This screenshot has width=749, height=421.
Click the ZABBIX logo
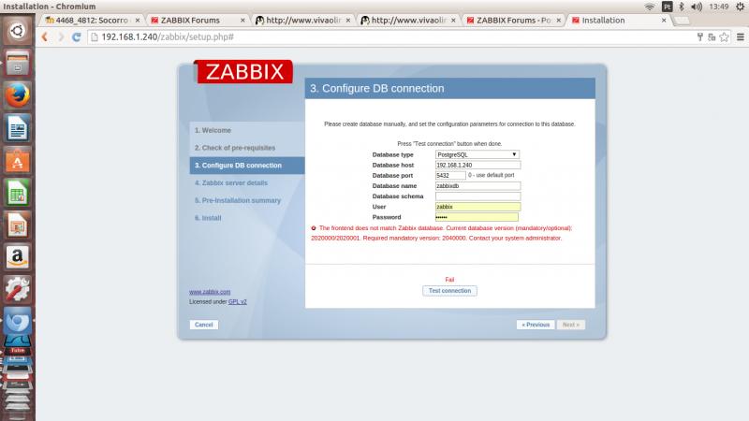tap(244, 72)
